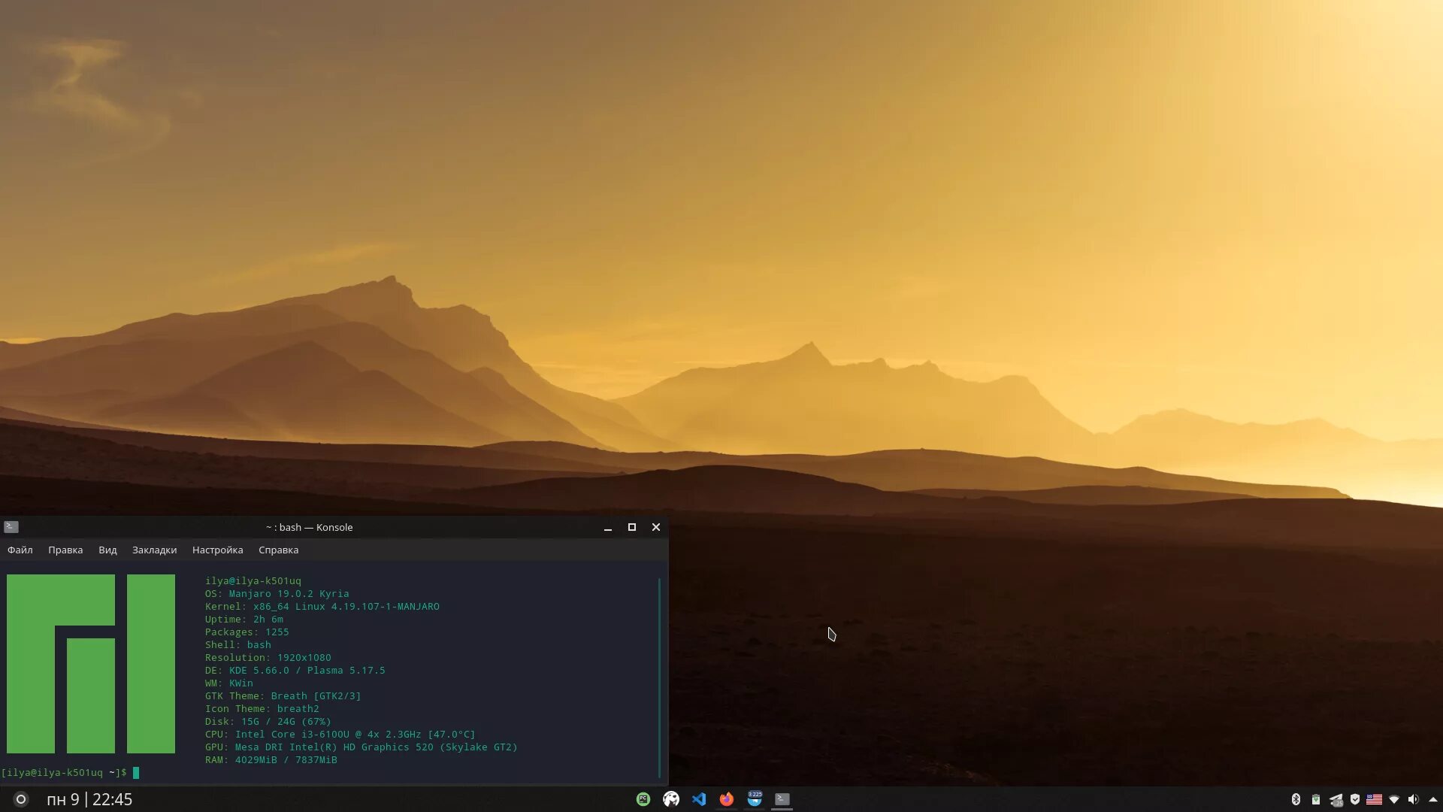Viewport: 1443px width, 812px height.
Task: Open the Файл menu in Konsole
Action: click(20, 550)
